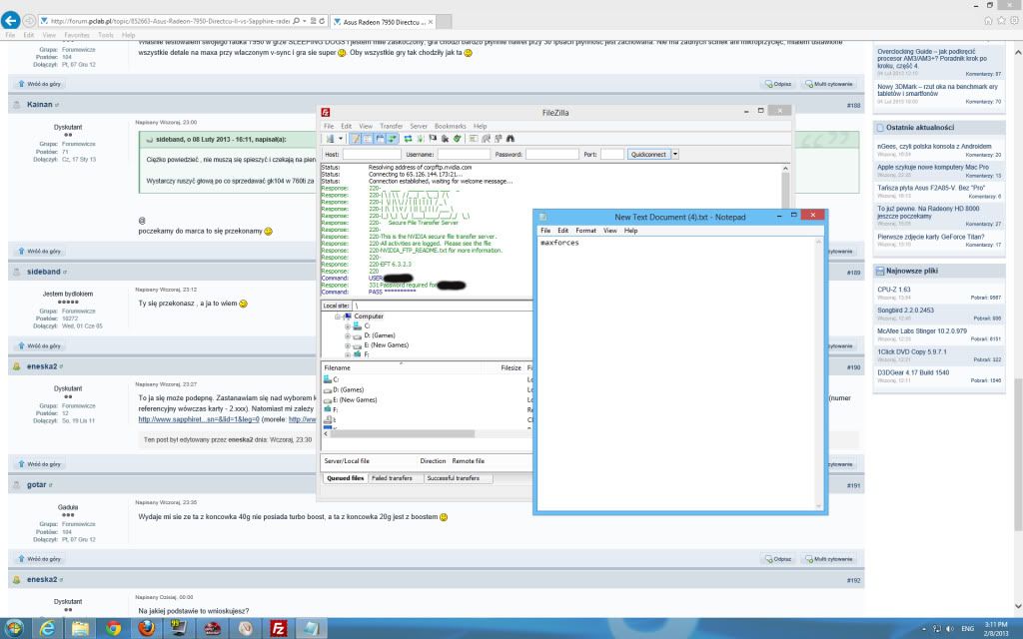Collapse the Computer tree node
1023x639 pixels.
[338, 317]
